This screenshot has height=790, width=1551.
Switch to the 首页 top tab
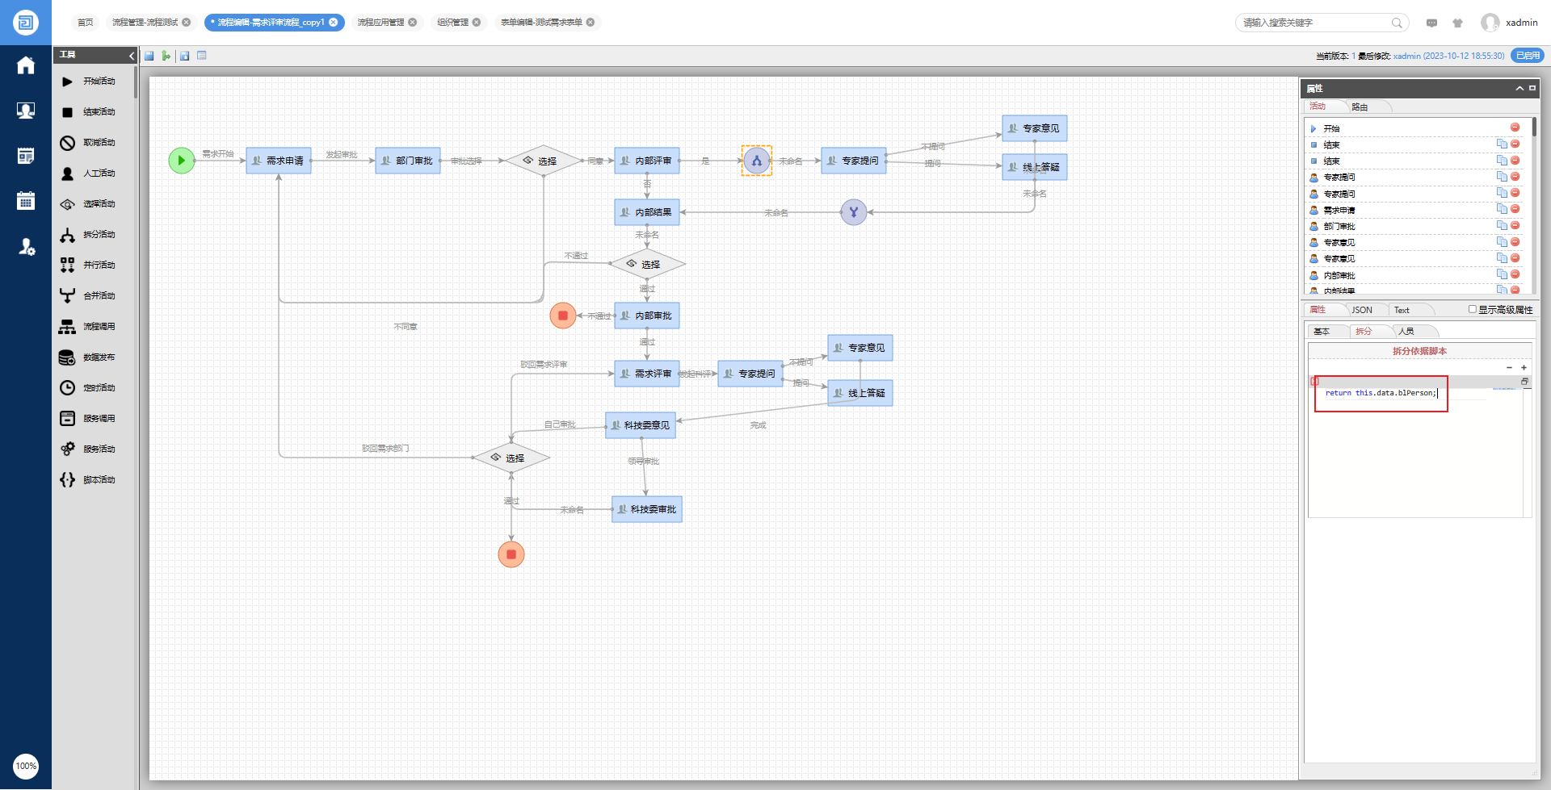pos(85,23)
